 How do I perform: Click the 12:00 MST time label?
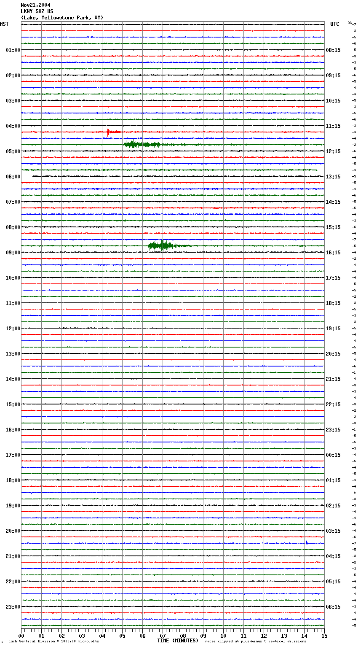point(13,329)
